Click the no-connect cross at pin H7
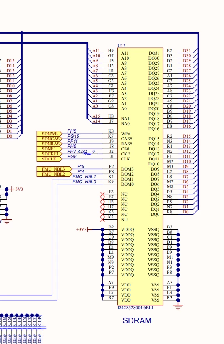 pos(102,209)
